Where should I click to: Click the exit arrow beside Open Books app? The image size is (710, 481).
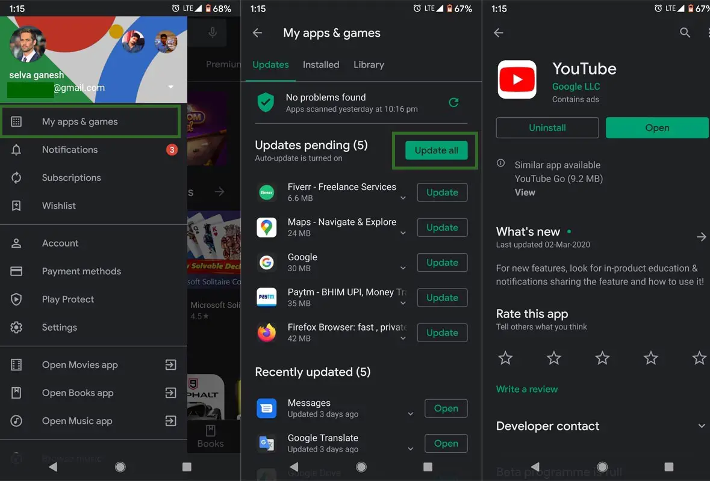(170, 393)
